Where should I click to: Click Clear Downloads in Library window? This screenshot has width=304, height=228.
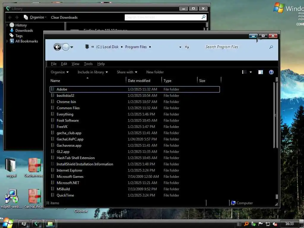(64, 18)
